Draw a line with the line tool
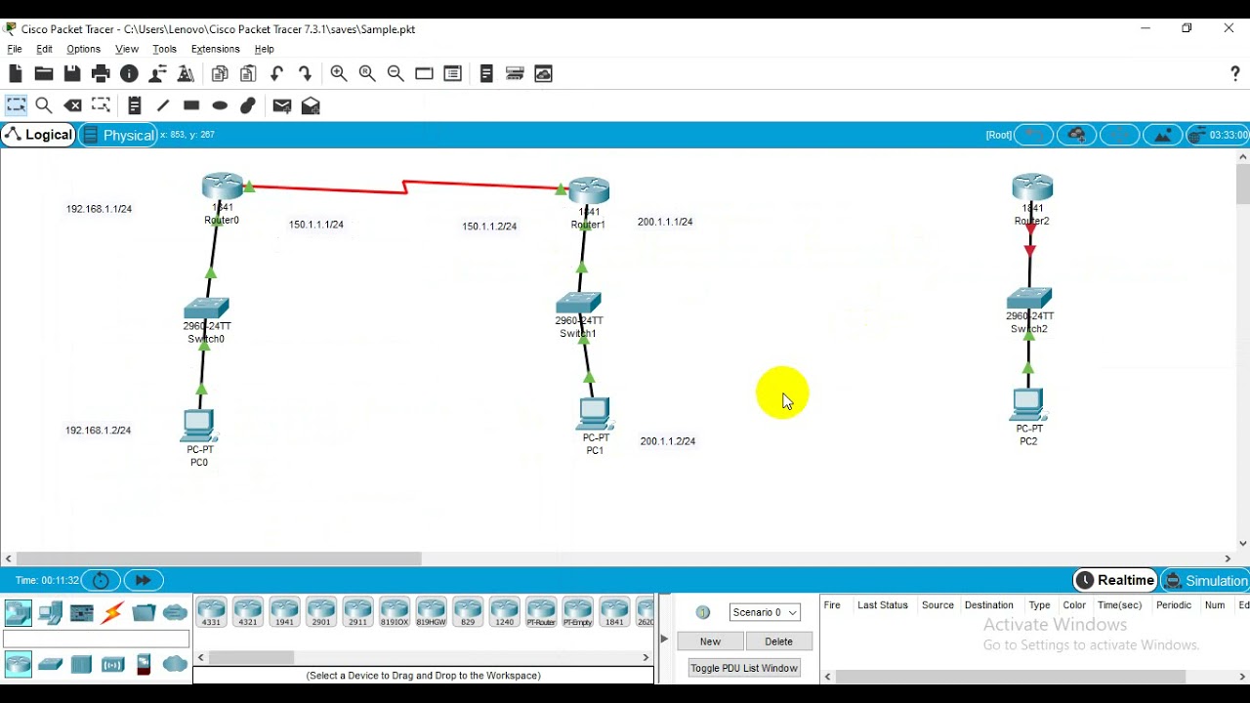The image size is (1250, 703). pos(163,105)
